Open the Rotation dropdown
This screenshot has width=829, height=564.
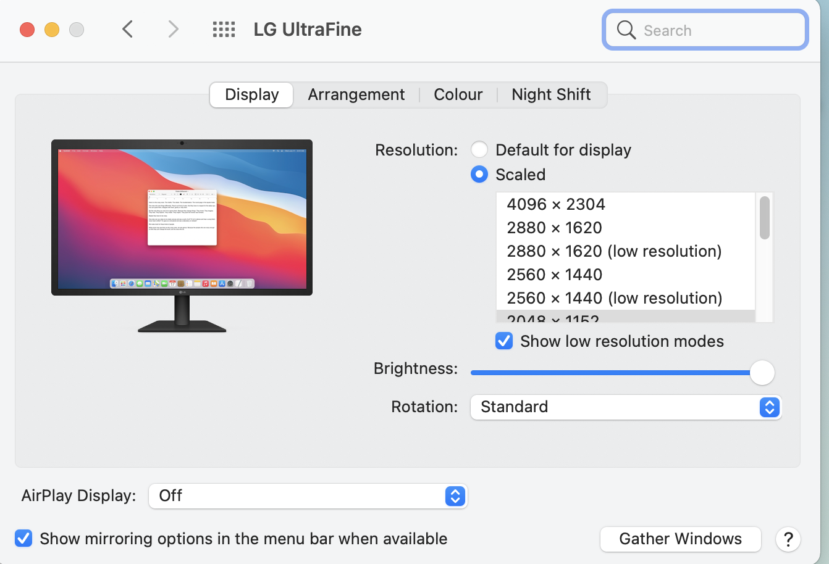pos(626,407)
